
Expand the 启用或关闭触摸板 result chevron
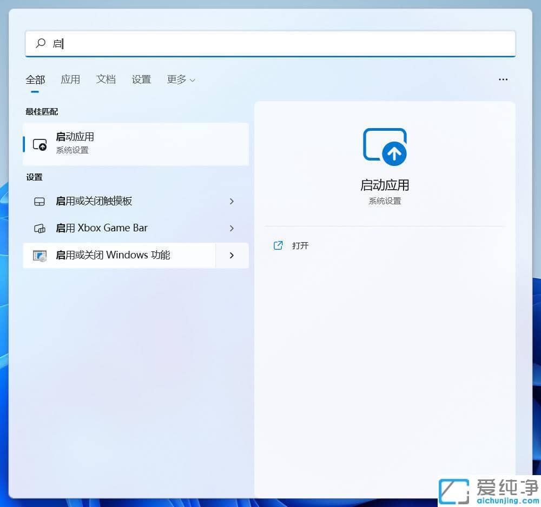232,201
